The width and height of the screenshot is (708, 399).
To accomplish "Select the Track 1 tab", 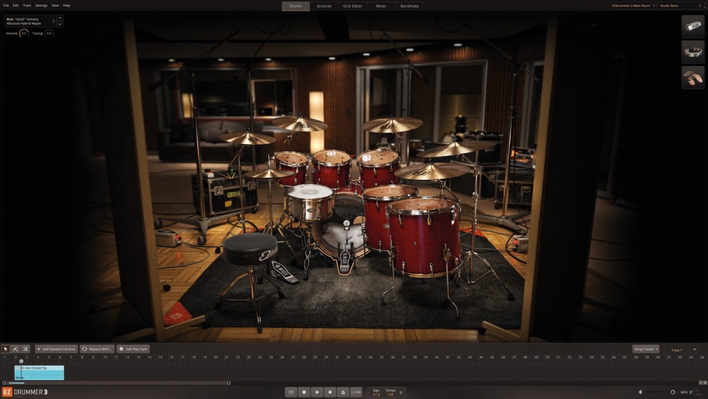I will tap(676, 350).
